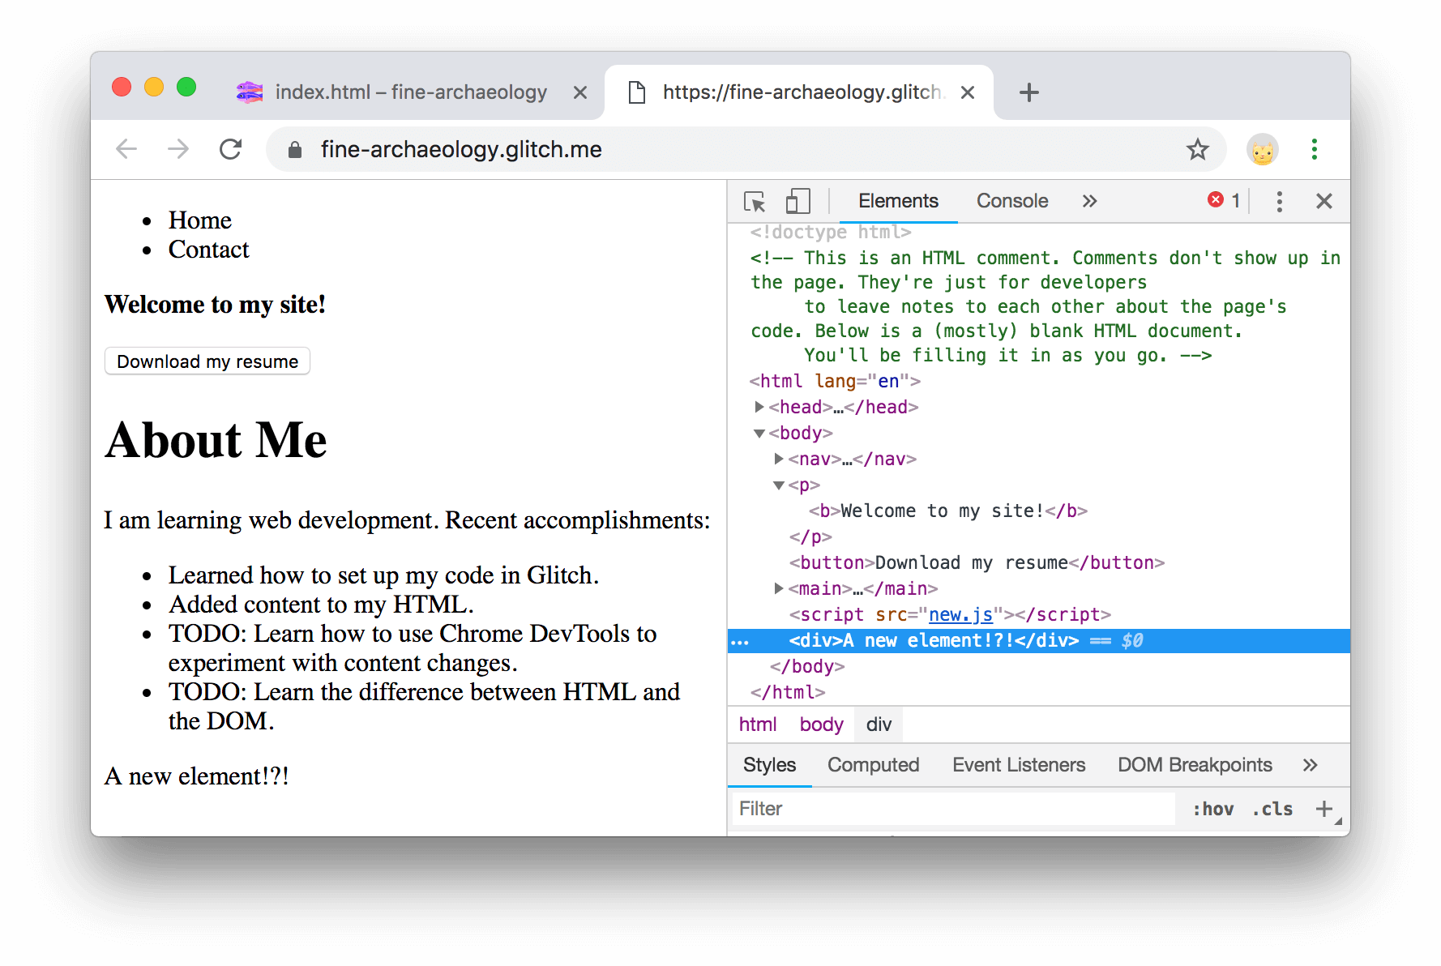Click the ellipsis beside the selected div
Image resolution: width=1441 pixels, height=966 pixels.
click(740, 642)
